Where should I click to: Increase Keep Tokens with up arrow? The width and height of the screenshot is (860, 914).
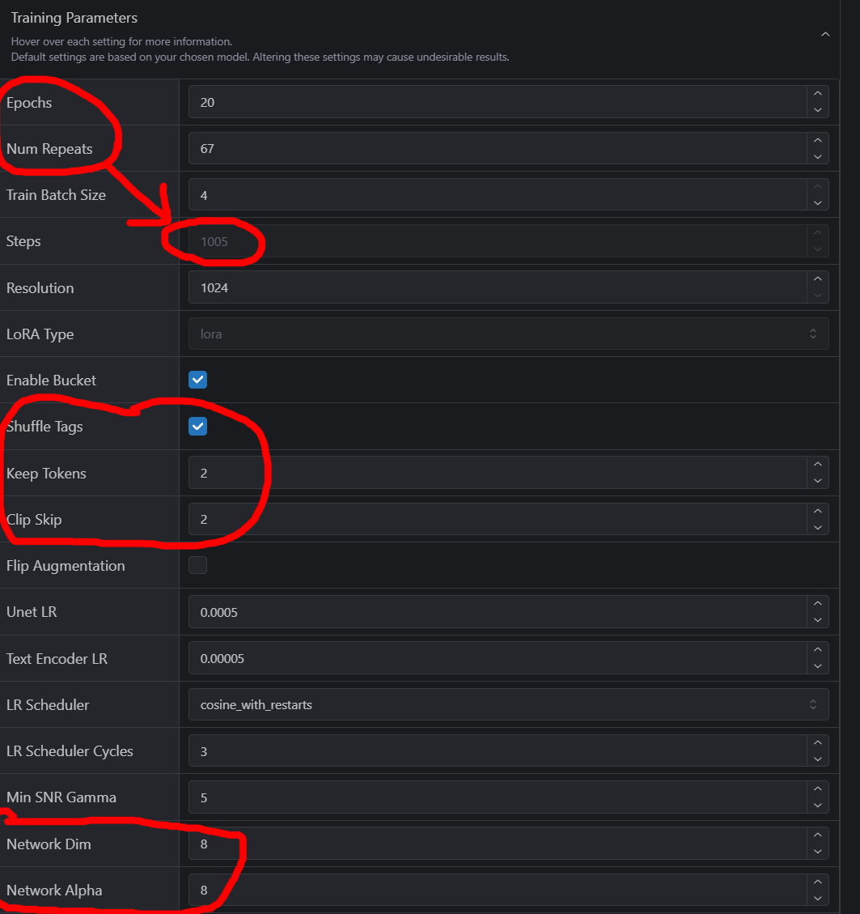click(817, 465)
